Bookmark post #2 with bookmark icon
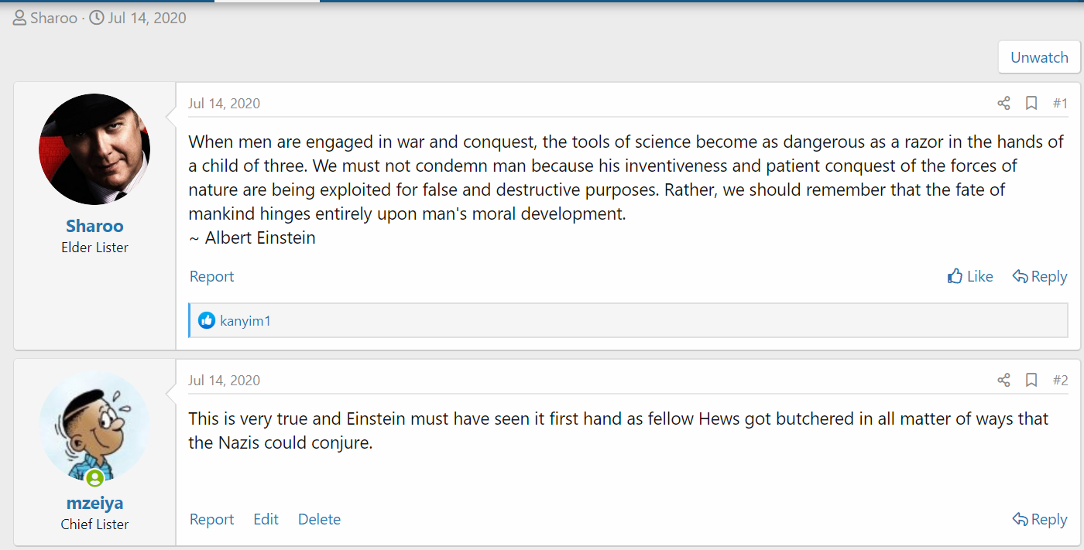 (1031, 381)
